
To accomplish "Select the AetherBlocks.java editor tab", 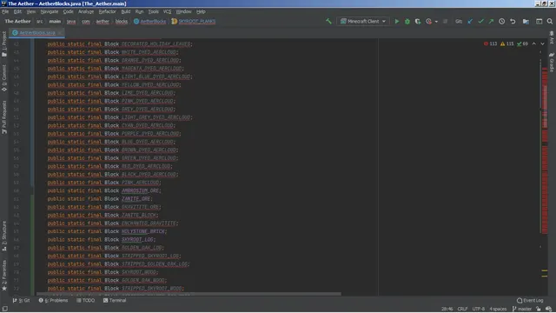I will coord(36,33).
